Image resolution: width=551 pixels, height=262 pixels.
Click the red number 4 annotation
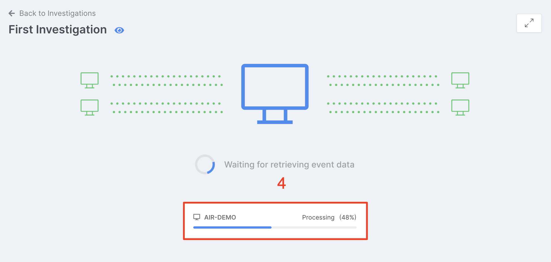click(281, 183)
